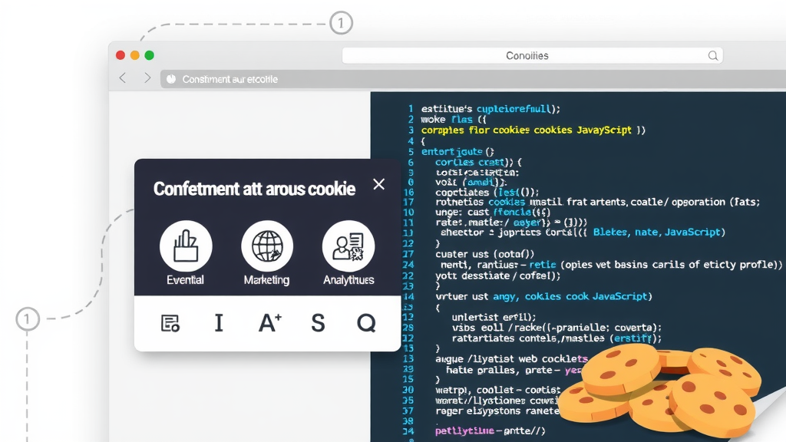This screenshot has width=786, height=442.
Task: Select the cookie details form icon
Action: [170, 323]
